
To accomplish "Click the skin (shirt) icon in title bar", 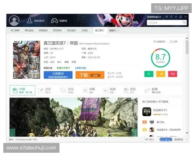I will (x=166, y=17).
